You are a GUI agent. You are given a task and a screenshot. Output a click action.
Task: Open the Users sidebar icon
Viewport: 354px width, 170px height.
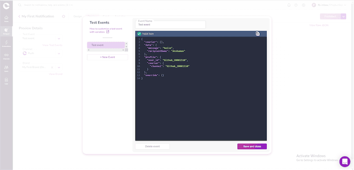pyautogui.click(x=6, y=69)
